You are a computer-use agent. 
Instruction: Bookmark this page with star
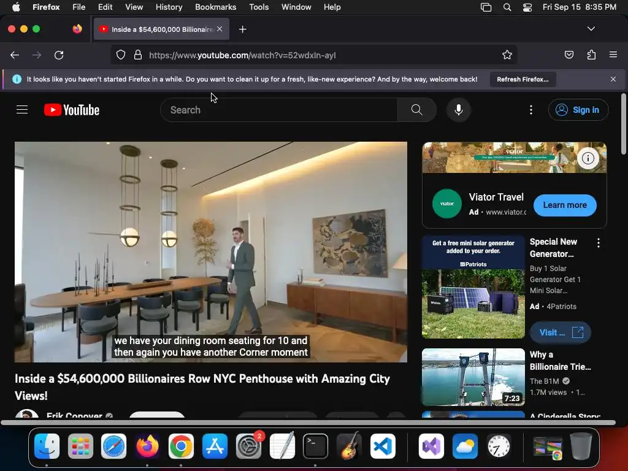(x=507, y=55)
